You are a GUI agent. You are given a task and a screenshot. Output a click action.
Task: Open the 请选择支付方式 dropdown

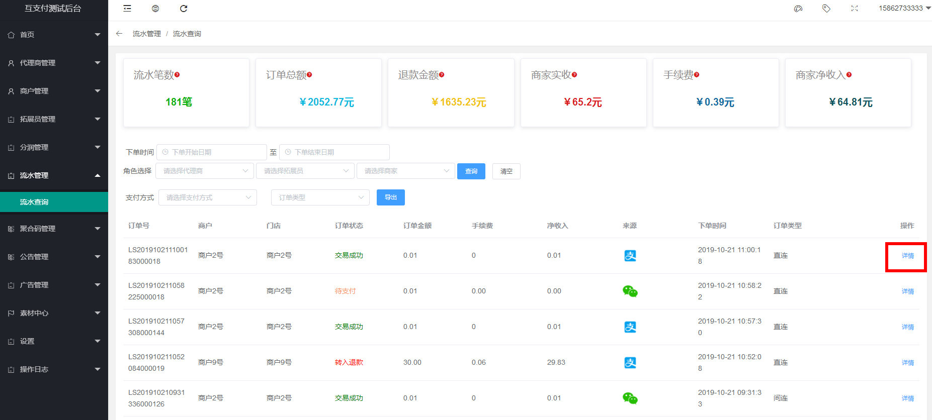pos(208,197)
